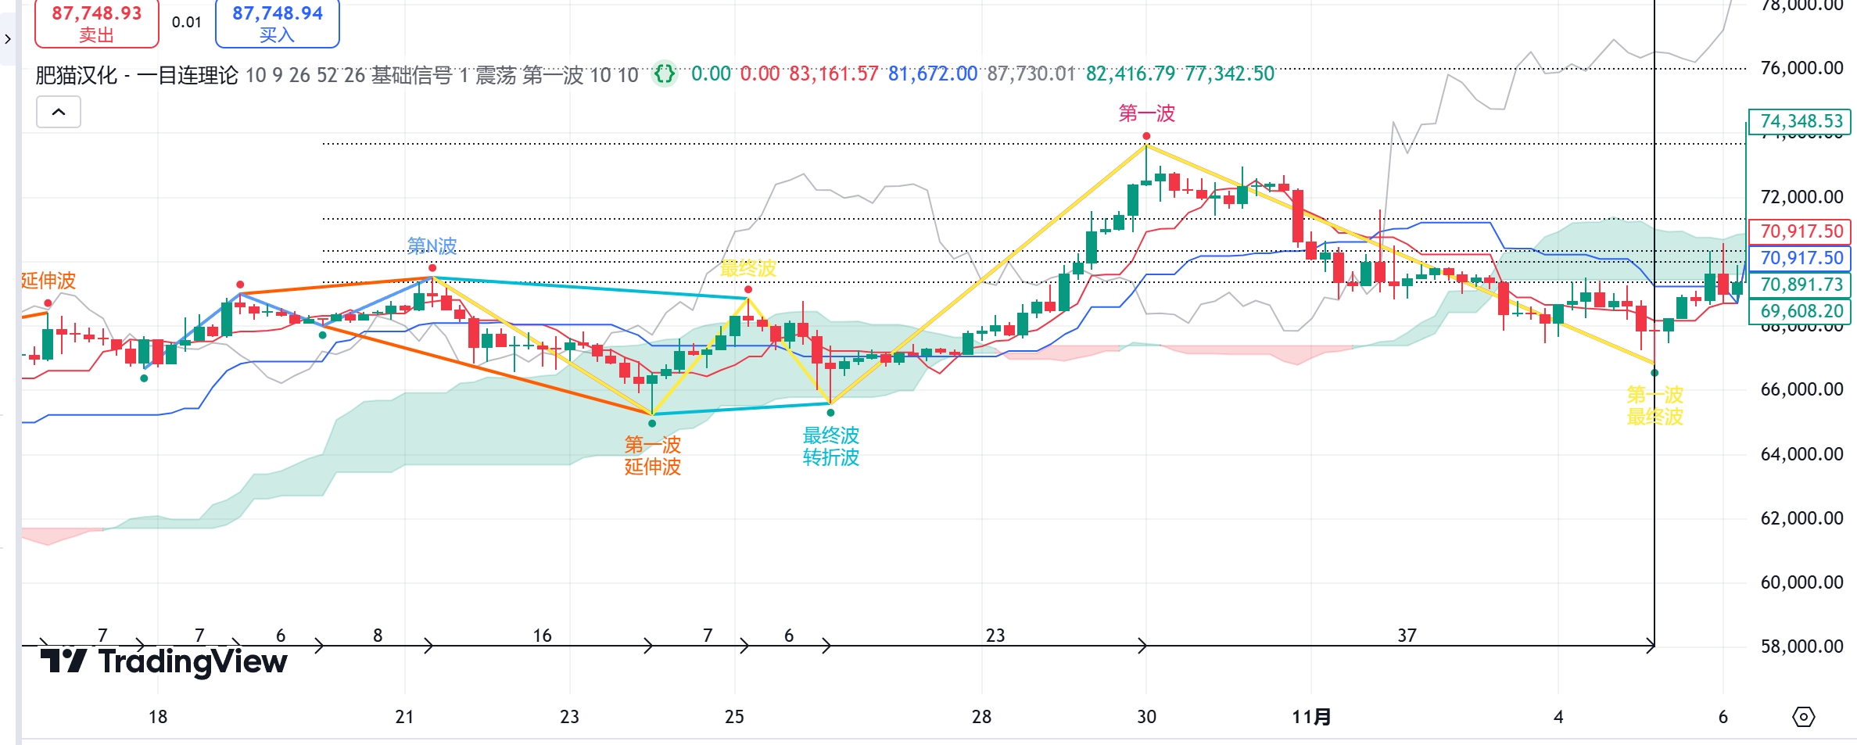The width and height of the screenshot is (1857, 745).
Task: Click the red 70,917.50 price label
Action: [x=1800, y=231]
